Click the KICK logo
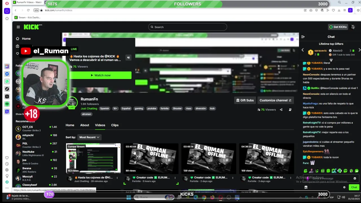The height and width of the screenshot is (203, 361). [33, 27]
